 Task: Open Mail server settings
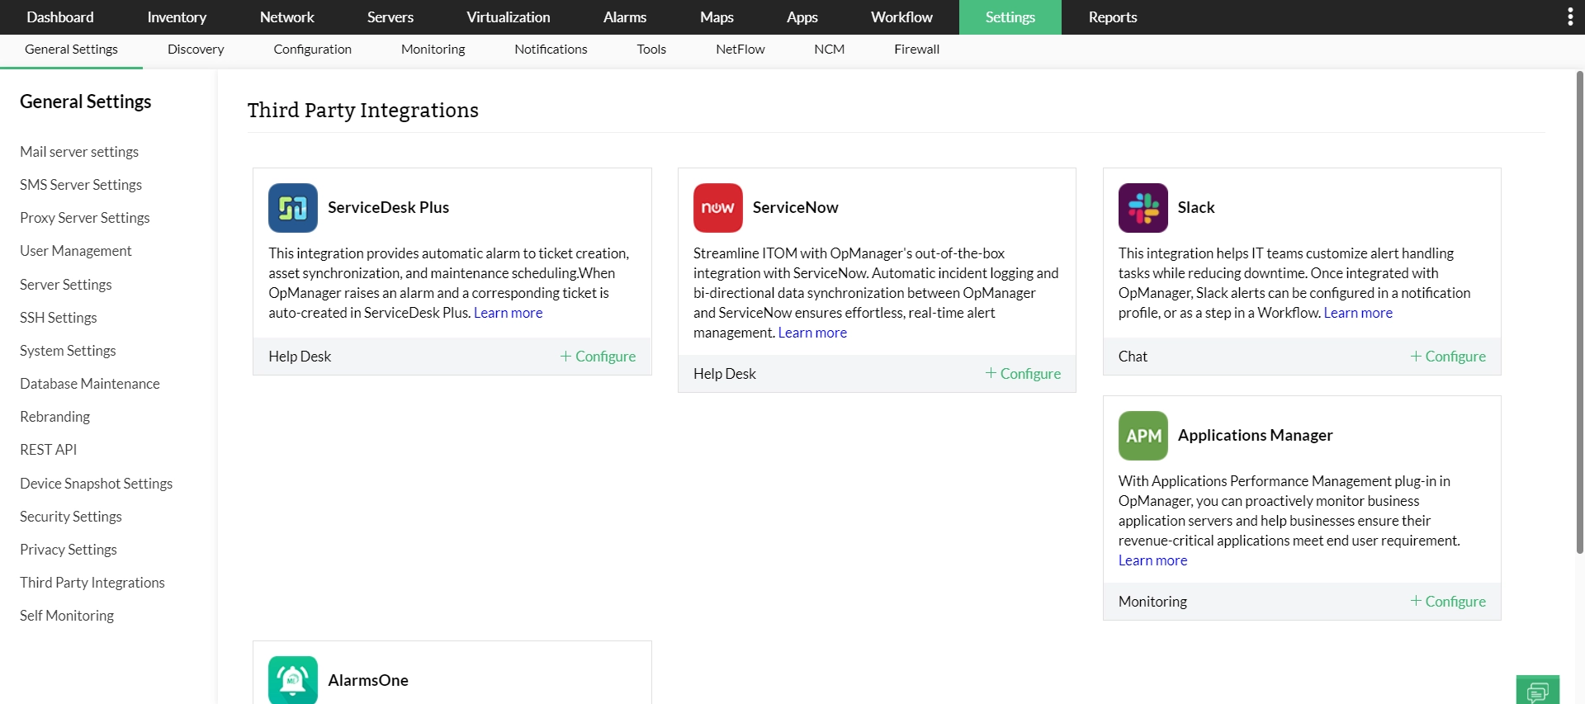coord(79,152)
